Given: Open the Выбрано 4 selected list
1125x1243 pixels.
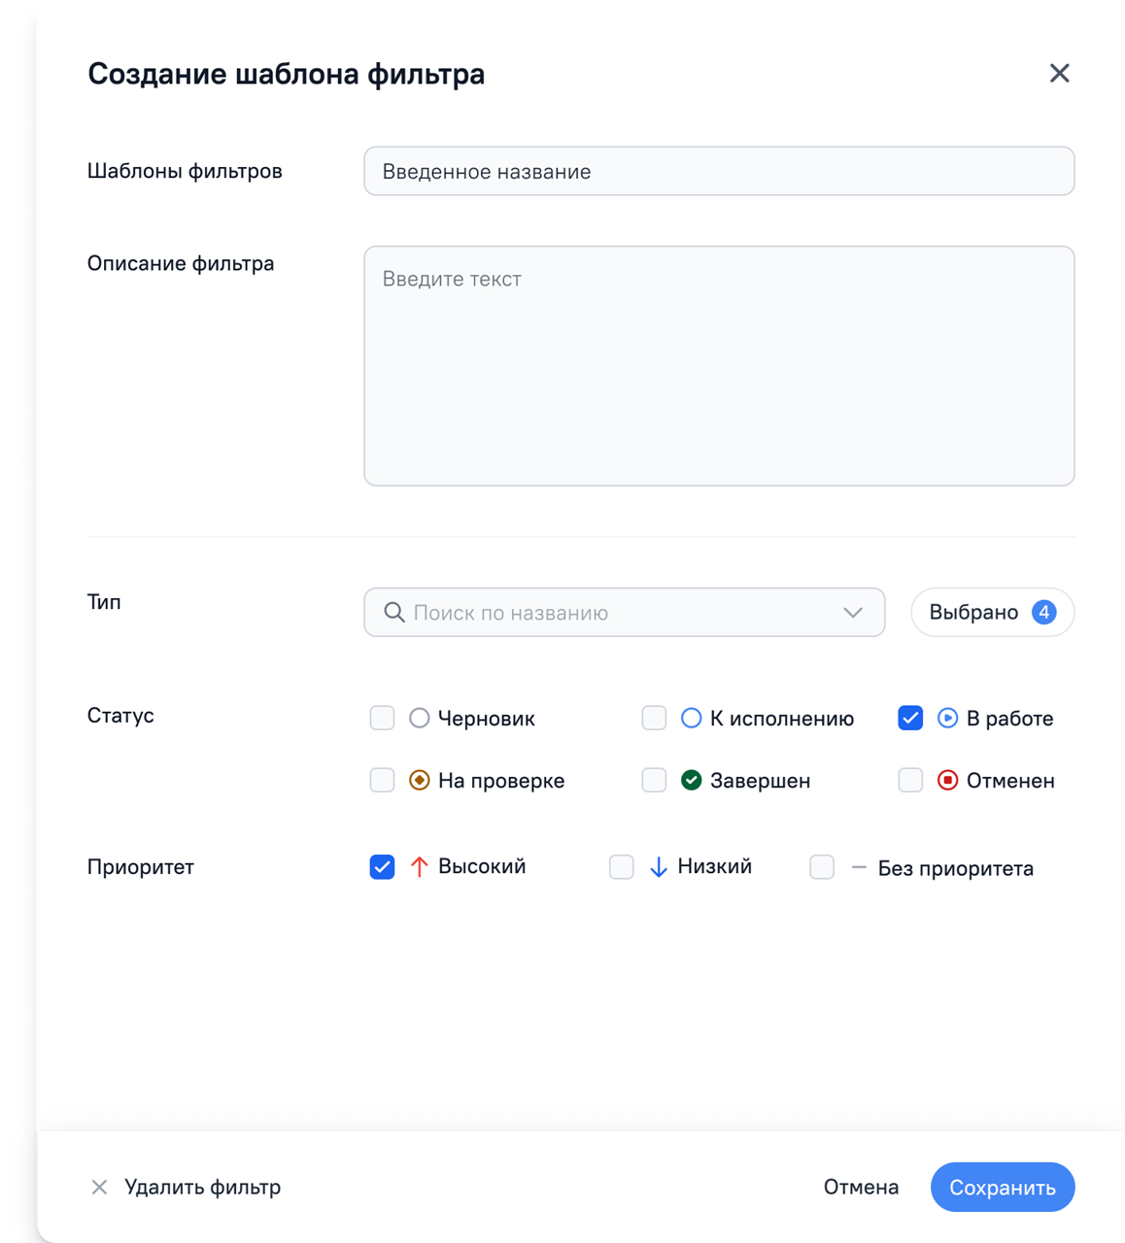Looking at the screenshot, I should point(992,613).
